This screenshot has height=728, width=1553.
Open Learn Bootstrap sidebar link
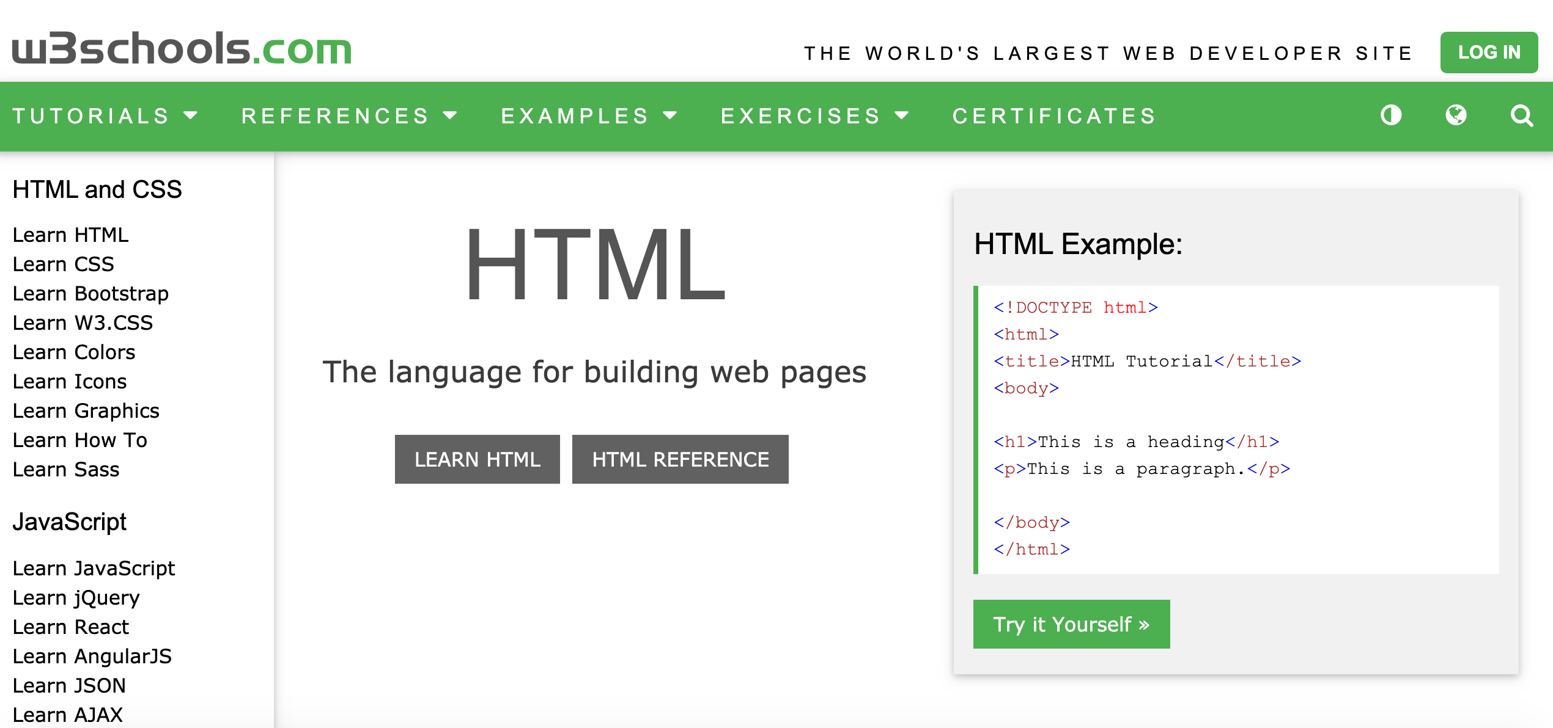point(90,294)
